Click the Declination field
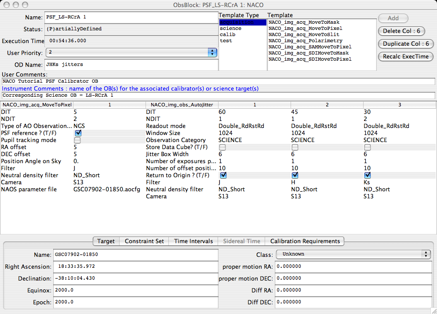Image resolution: width=437 pixels, height=314 pixels. click(x=135, y=278)
